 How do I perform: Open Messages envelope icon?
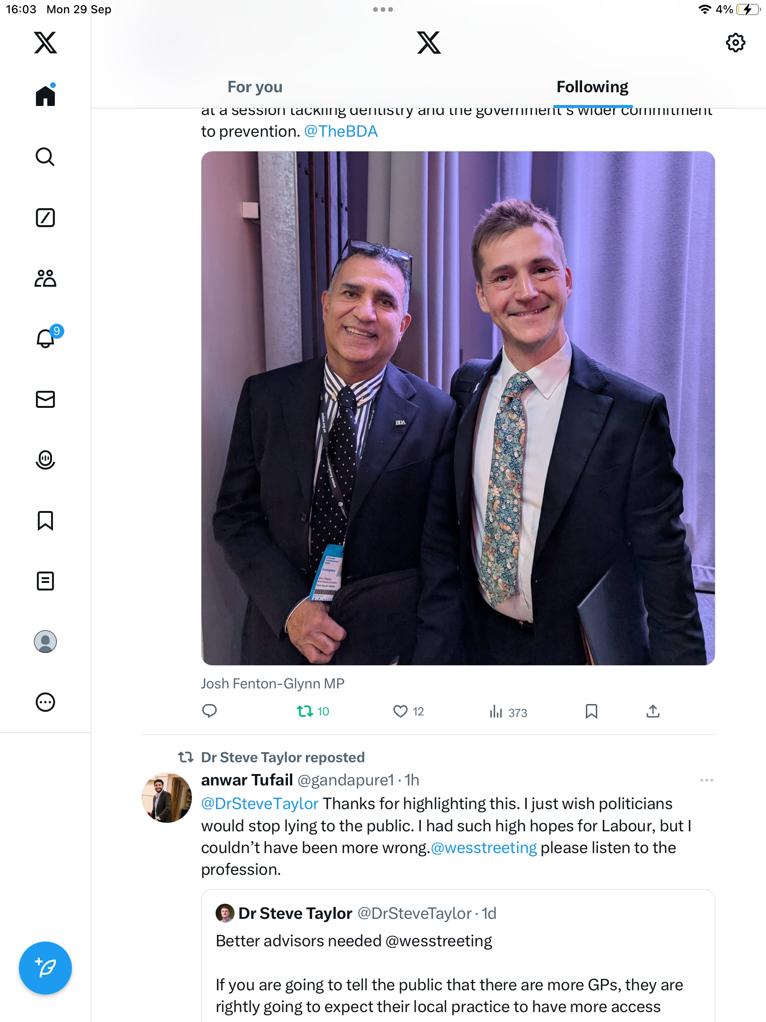pos(45,399)
